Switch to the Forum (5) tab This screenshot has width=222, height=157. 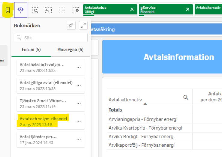click(31, 50)
